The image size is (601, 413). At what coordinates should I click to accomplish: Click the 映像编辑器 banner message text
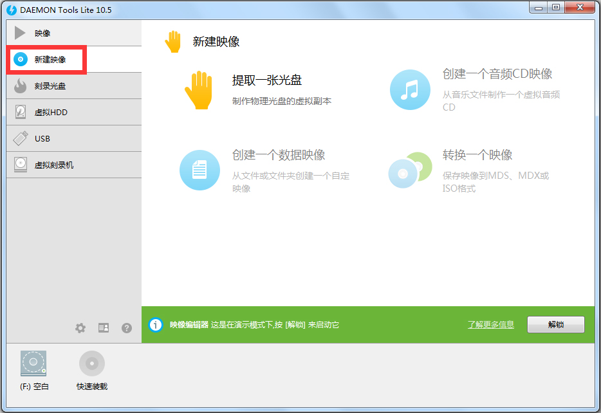pos(255,325)
